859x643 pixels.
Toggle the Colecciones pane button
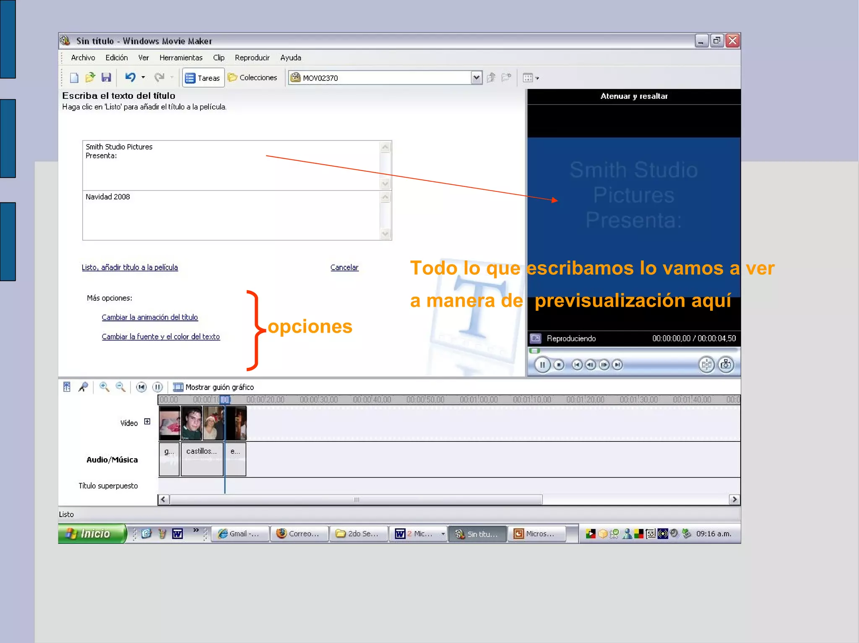coord(253,77)
